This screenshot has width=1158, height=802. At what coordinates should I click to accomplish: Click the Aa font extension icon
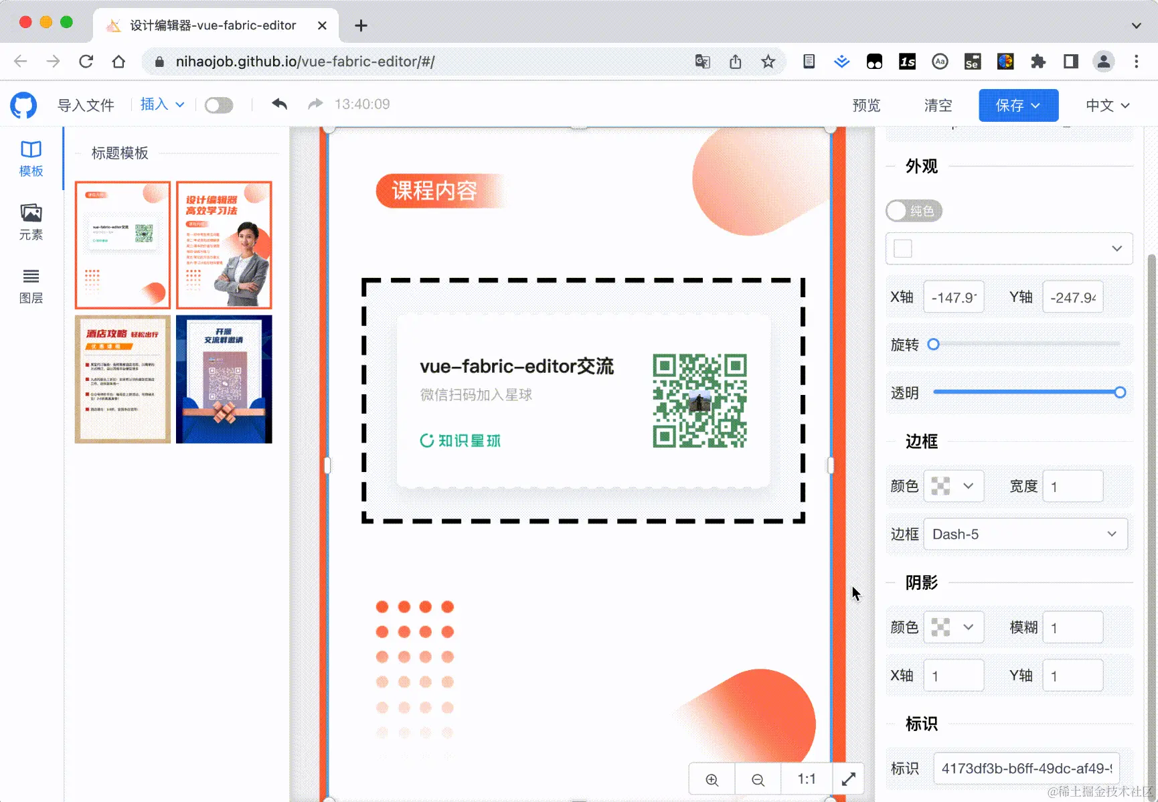click(940, 62)
